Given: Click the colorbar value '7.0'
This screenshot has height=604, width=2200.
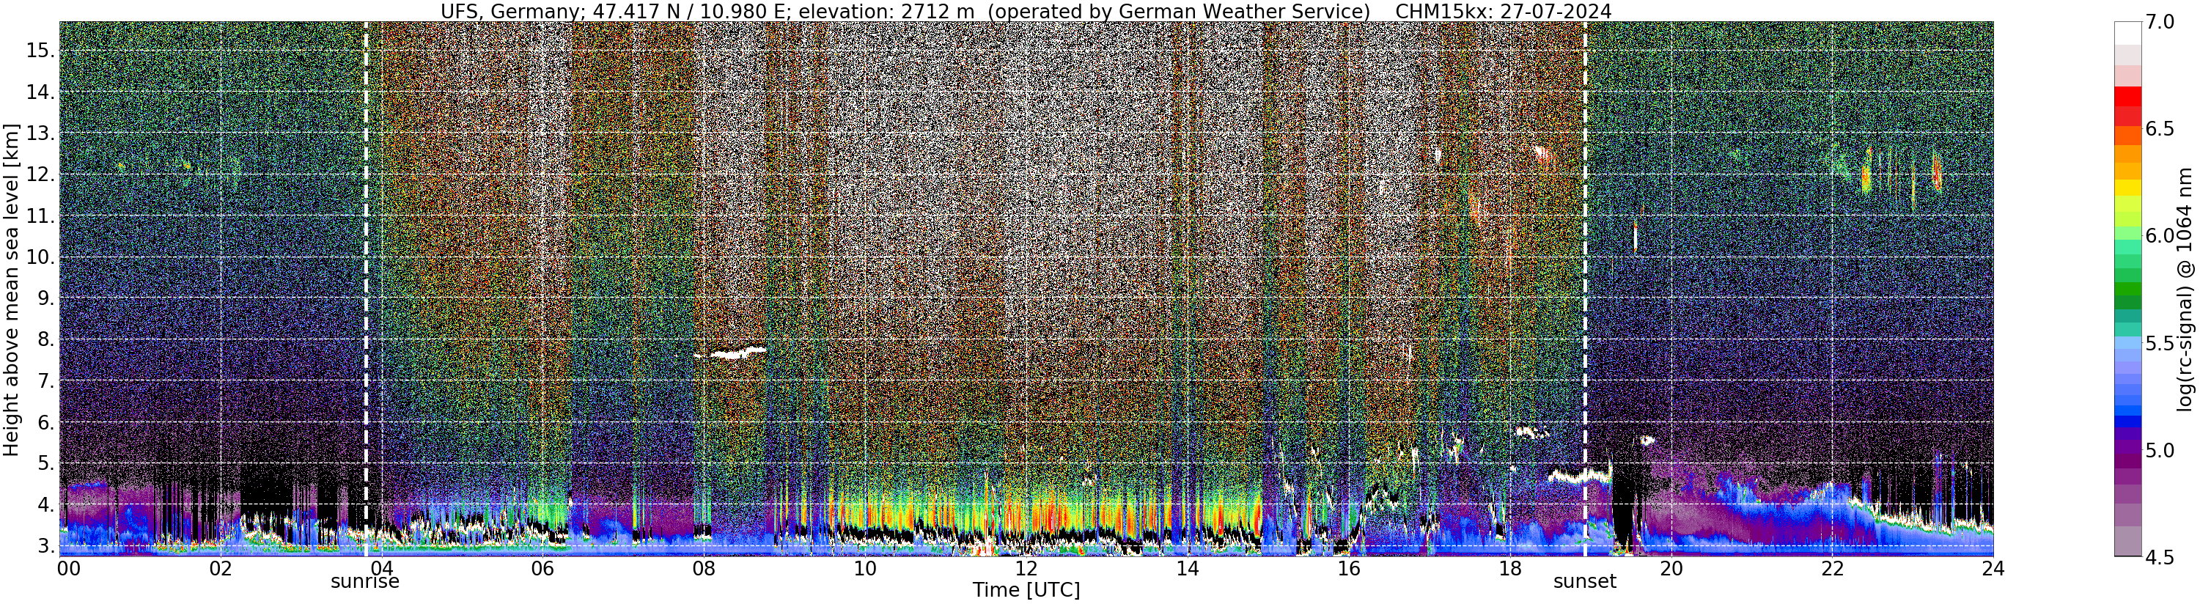Looking at the screenshot, I should (2159, 22).
